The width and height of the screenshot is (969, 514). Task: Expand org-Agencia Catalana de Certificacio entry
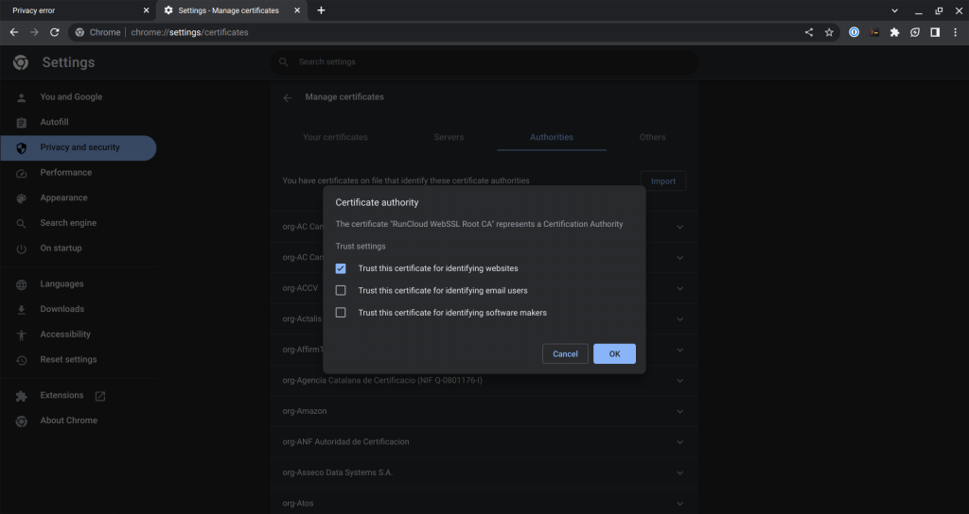[x=679, y=381]
